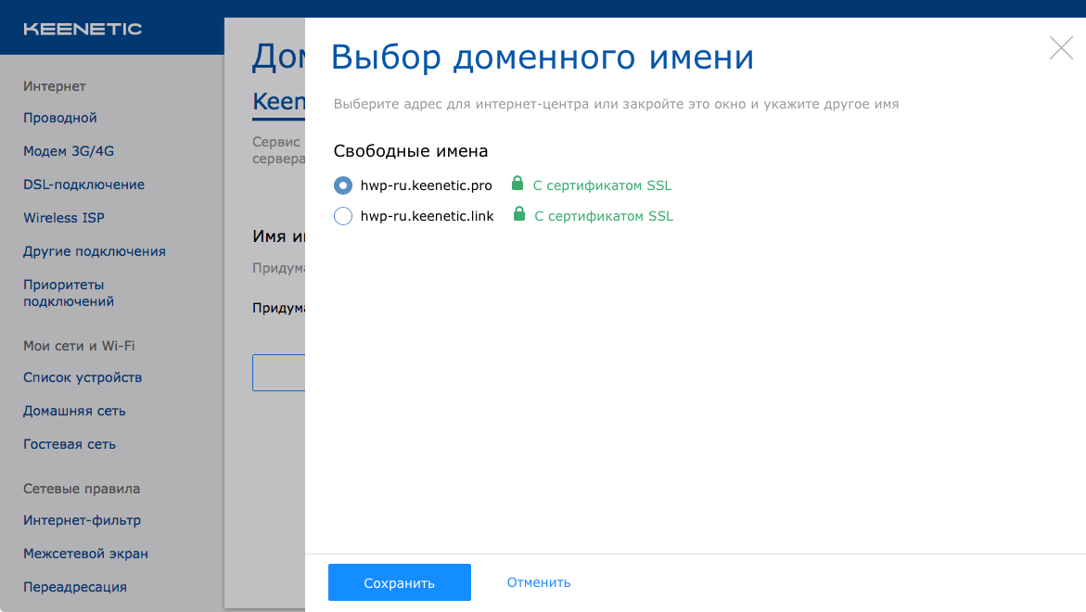The height and width of the screenshot is (612, 1086).
Task: Navigate to Переадресация page
Action: pyautogui.click(x=75, y=587)
